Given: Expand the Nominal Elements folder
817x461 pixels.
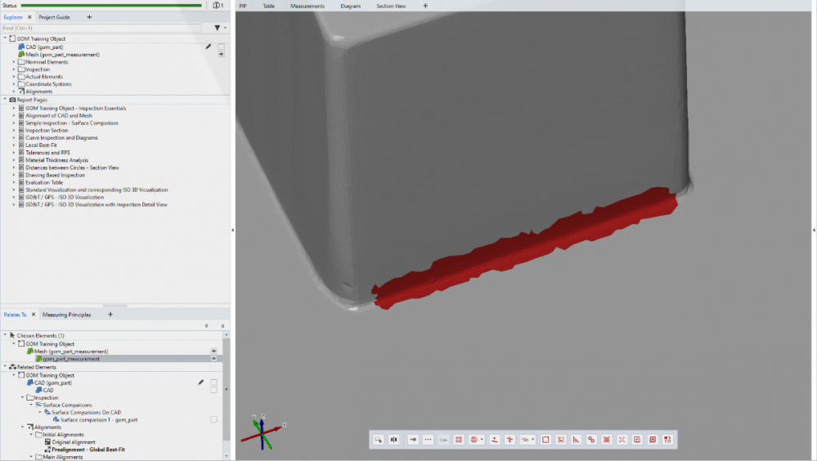Looking at the screenshot, I should coord(14,62).
